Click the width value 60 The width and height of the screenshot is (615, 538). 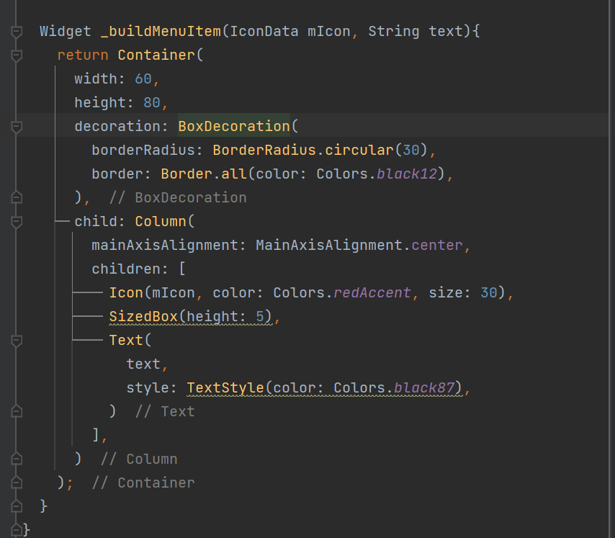click(x=143, y=79)
